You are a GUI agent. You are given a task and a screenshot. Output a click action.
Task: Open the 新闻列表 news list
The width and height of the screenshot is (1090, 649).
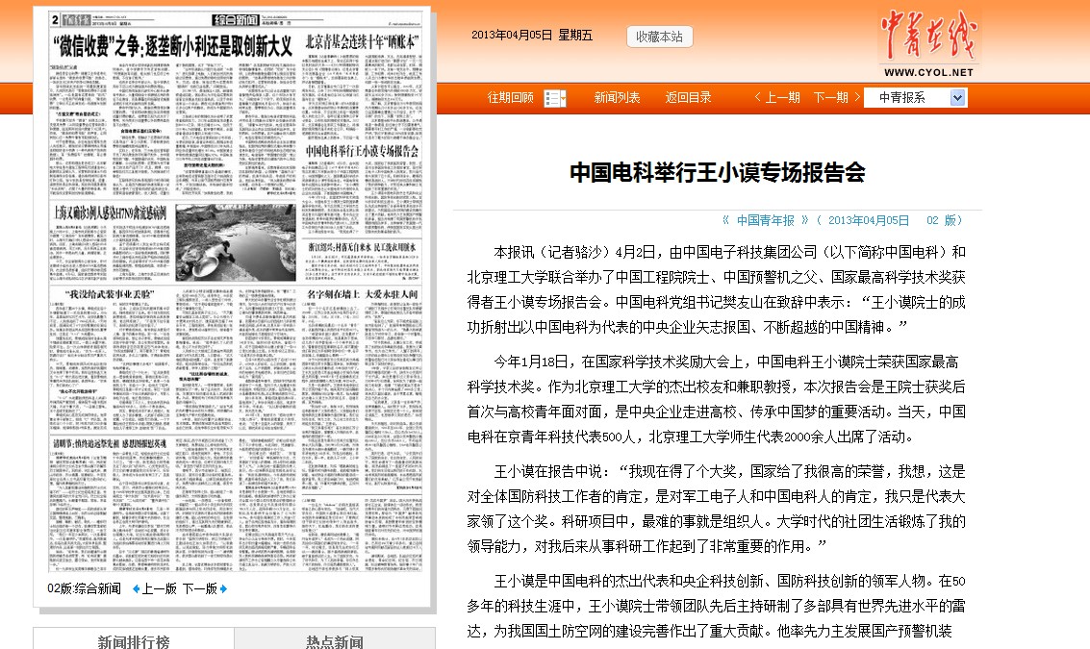(x=617, y=97)
